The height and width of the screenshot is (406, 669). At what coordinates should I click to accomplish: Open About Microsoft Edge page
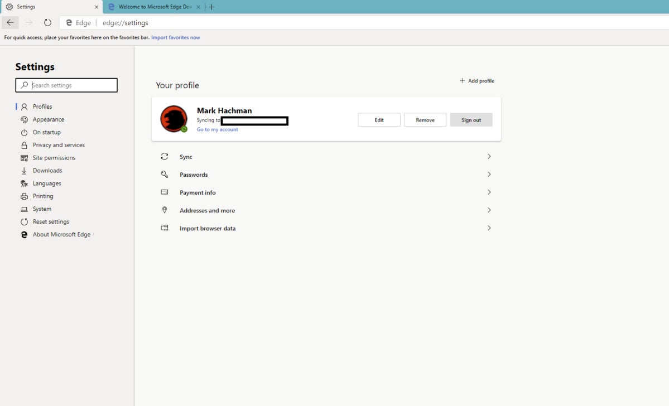61,235
